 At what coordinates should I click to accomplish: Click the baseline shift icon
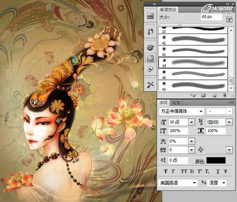pos(163,160)
